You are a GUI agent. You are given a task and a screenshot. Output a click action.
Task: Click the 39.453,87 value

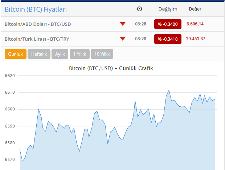196,39
